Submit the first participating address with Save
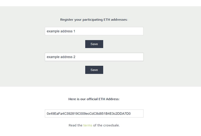201x136 pixels. [94, 44]
